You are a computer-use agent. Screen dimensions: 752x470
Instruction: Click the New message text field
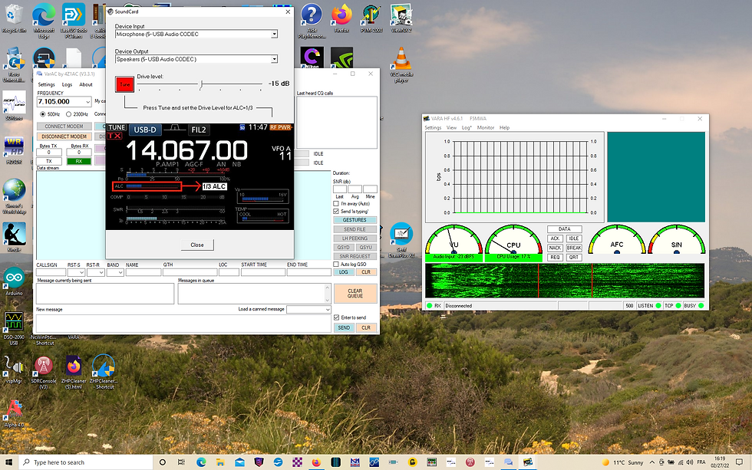tap(183, 324)
